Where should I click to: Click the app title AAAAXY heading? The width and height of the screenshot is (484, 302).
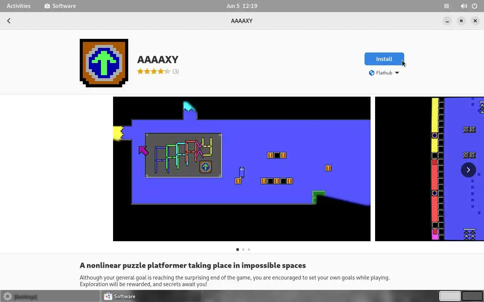click(158, 60)
